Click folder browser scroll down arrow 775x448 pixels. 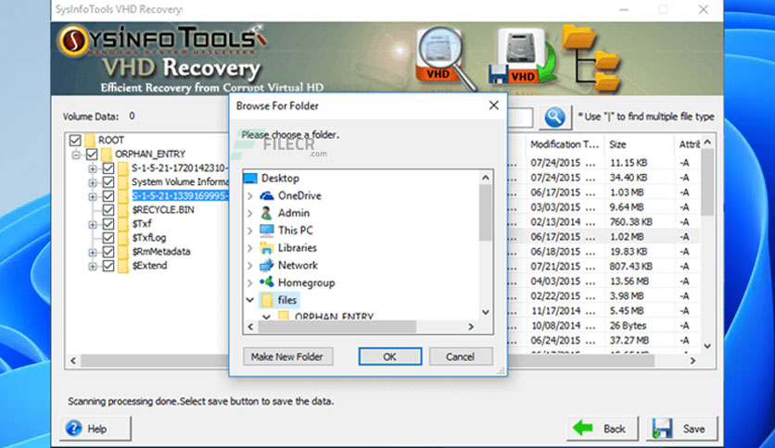click(x=486, y=312)
